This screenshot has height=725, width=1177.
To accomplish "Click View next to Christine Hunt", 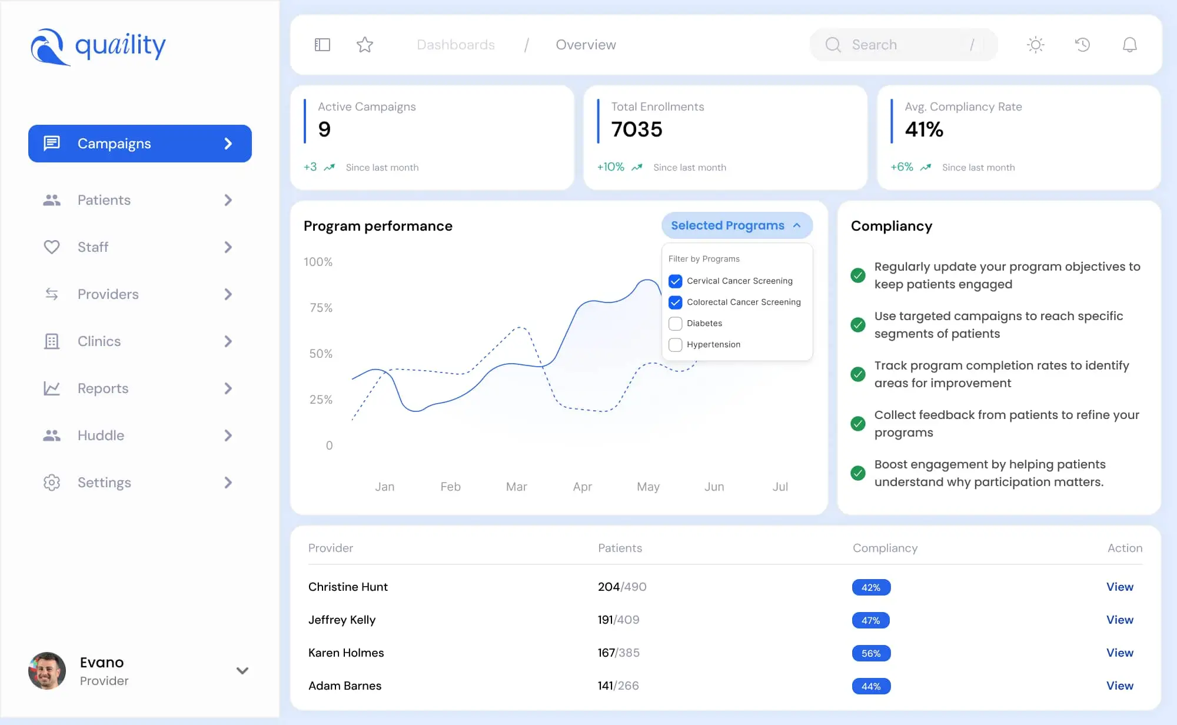I will (x=1119, y=587).
